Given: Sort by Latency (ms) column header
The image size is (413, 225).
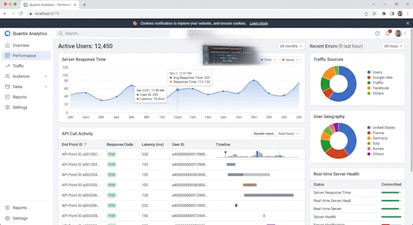Looking at the screenshot, I should tap(152, 144).
